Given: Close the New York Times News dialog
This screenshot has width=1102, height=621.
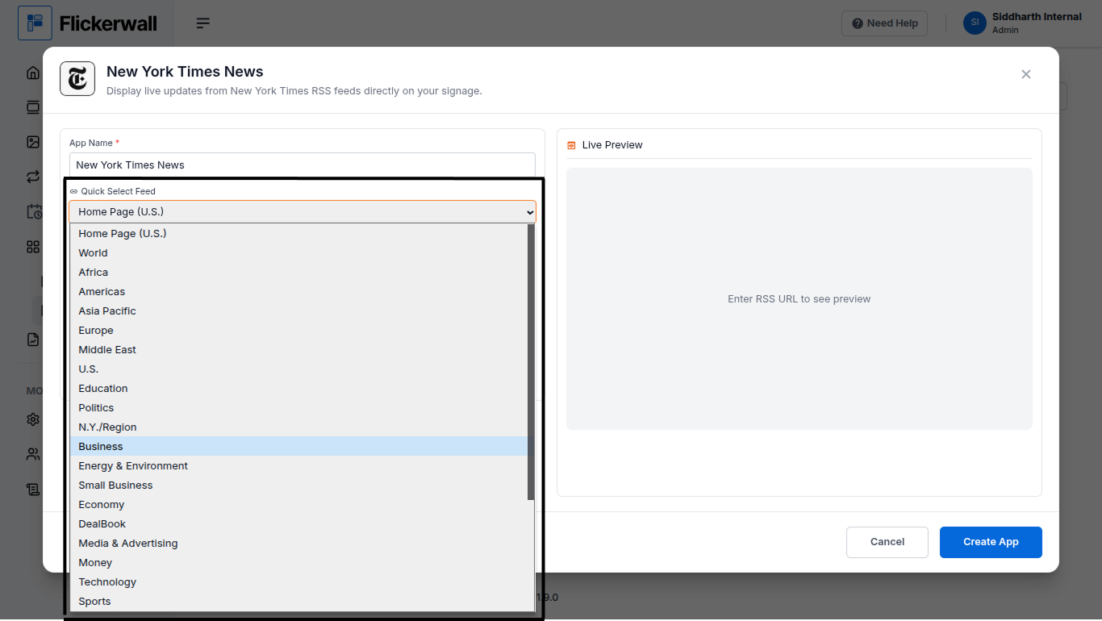Looking at the screenshot, I should click(x=1026, y=74).
